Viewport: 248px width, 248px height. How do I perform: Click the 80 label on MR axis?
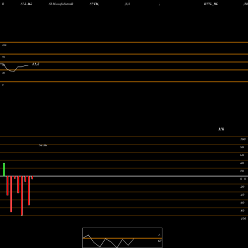(242, 147)
